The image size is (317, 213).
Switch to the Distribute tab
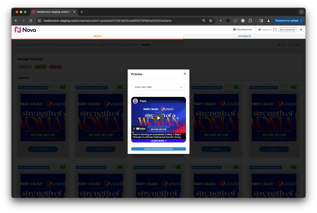pyautogui.click(x=244, y=36)
